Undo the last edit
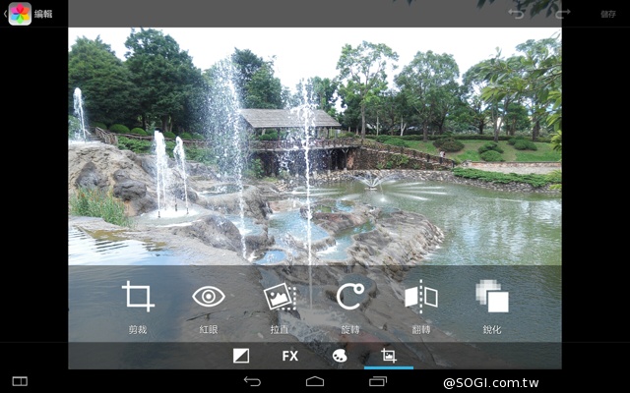 pyautogui.click(x=516, y=14)
